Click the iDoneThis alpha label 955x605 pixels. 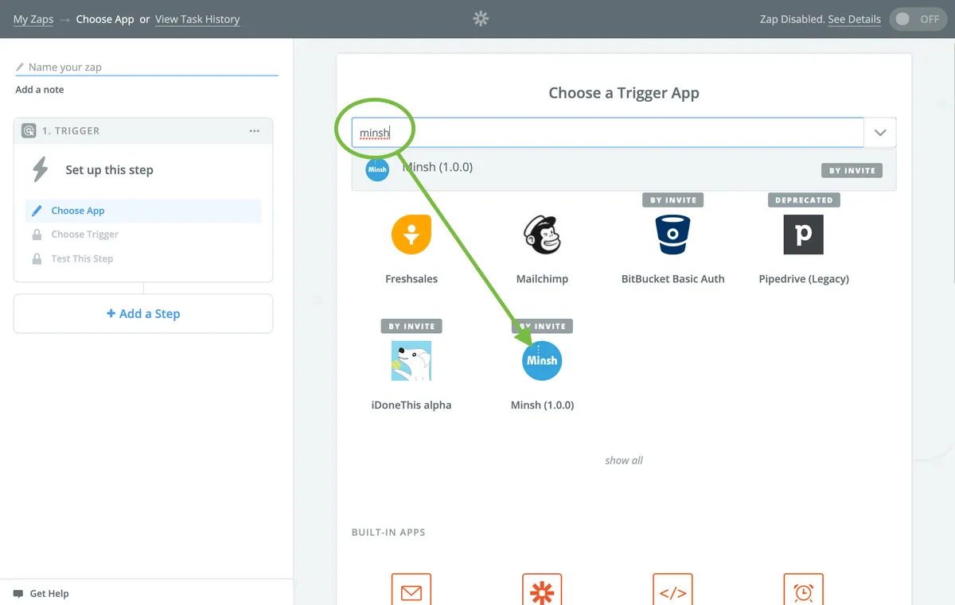411,405
